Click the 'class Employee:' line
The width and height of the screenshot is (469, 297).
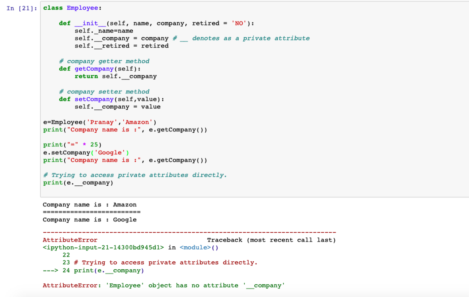(72, 8)
